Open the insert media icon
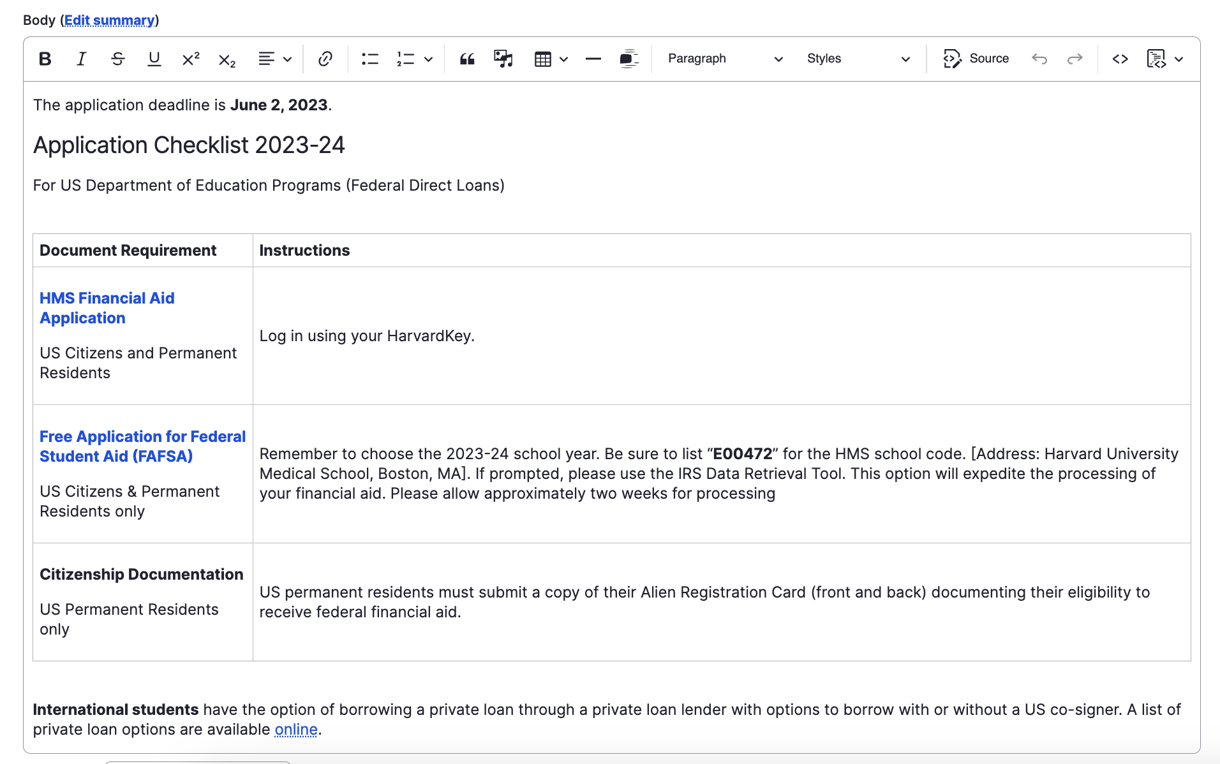The height and width of the screenshot is (764, 1220). tap(503, 59)
